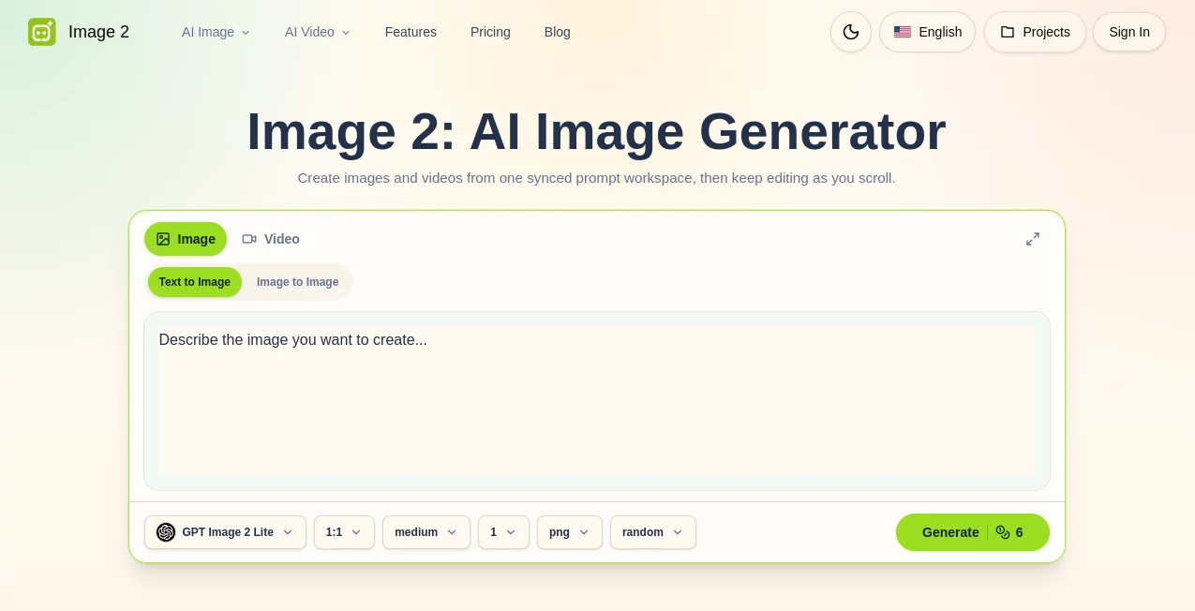Click the Generate button
The width and height of the screenshot is (1195, 611).
coord(973,532)
